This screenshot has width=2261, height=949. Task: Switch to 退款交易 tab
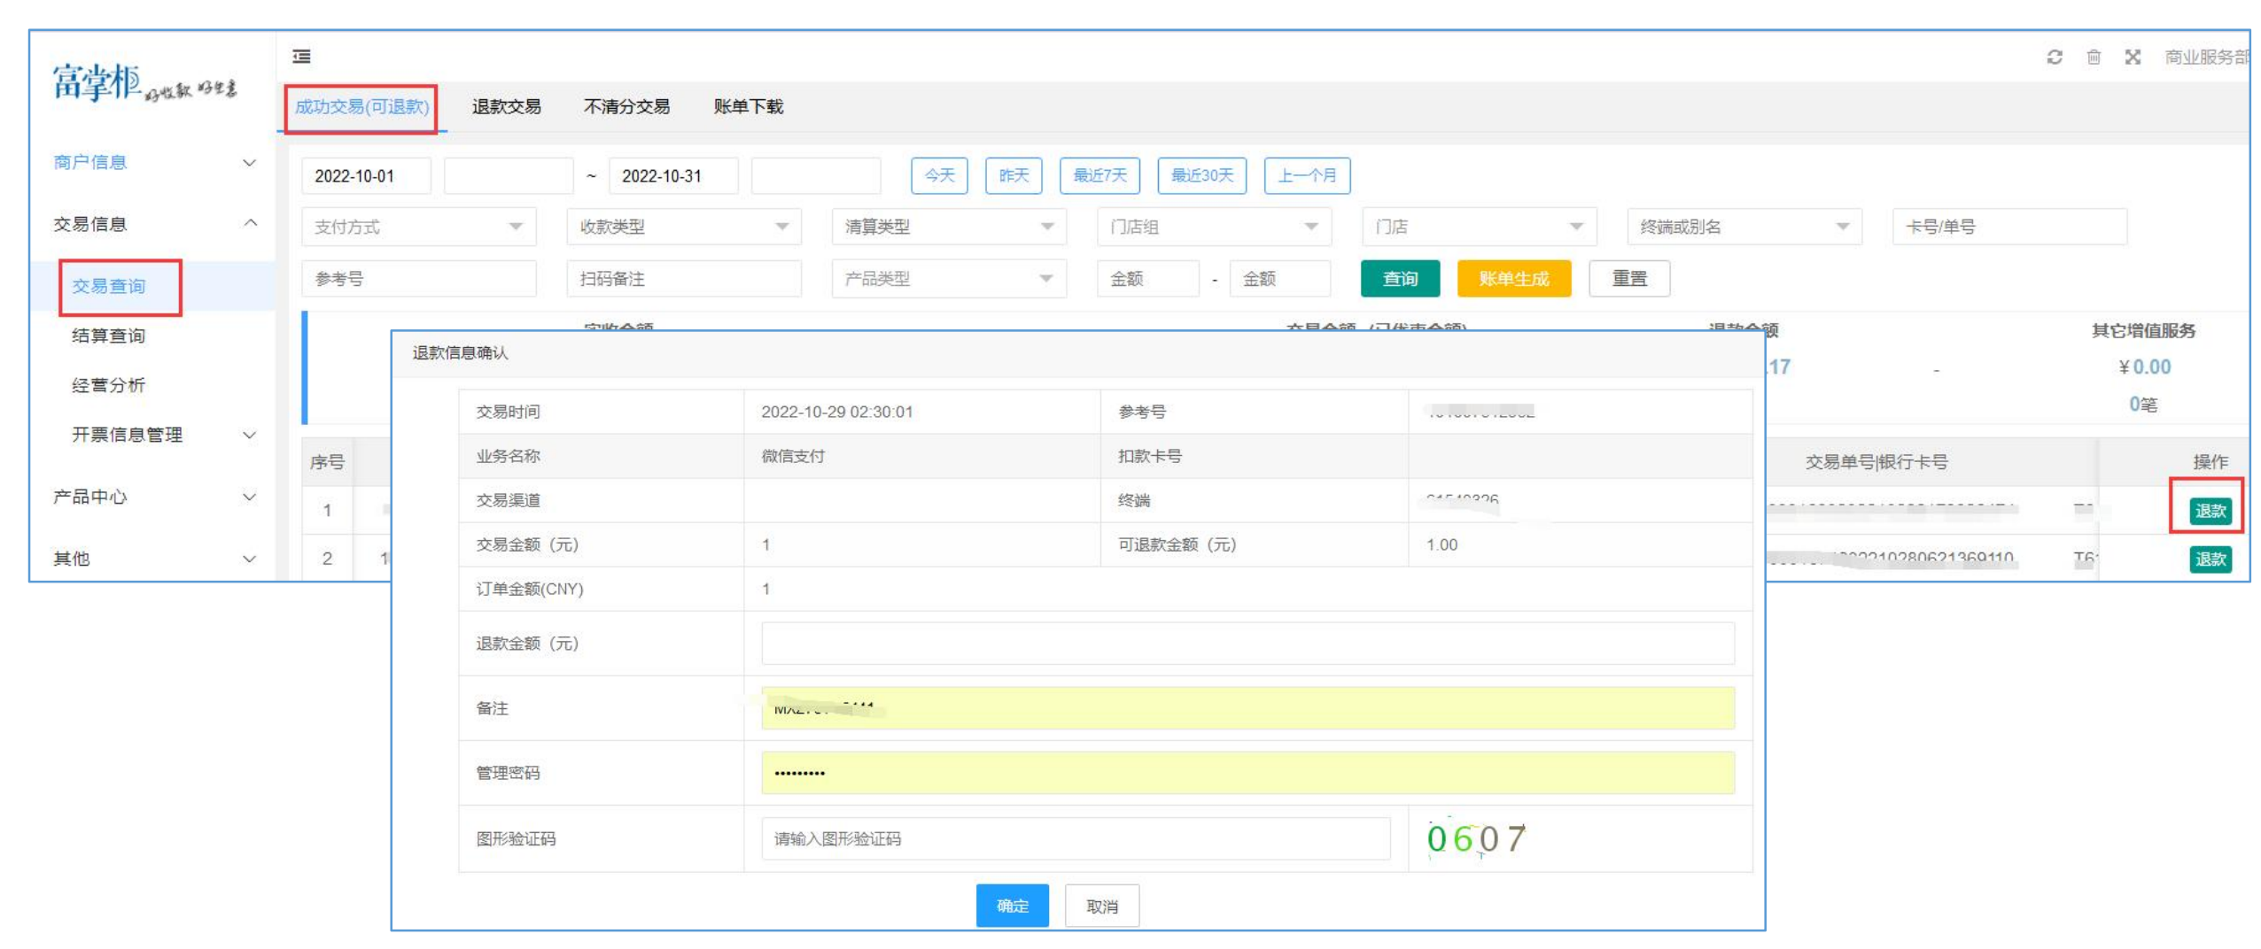[x=506, y=106]
